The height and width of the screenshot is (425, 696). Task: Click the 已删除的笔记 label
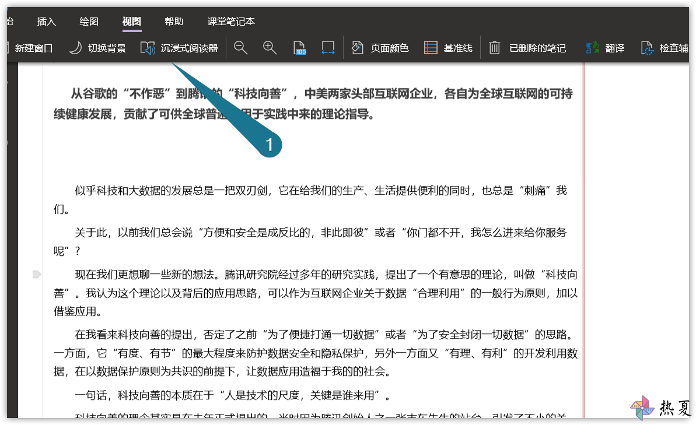pos(537,48)
